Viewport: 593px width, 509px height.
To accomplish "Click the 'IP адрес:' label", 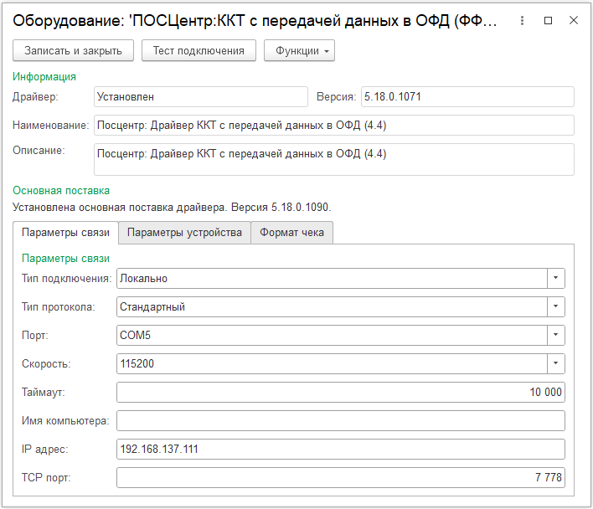I will point(44,449).
